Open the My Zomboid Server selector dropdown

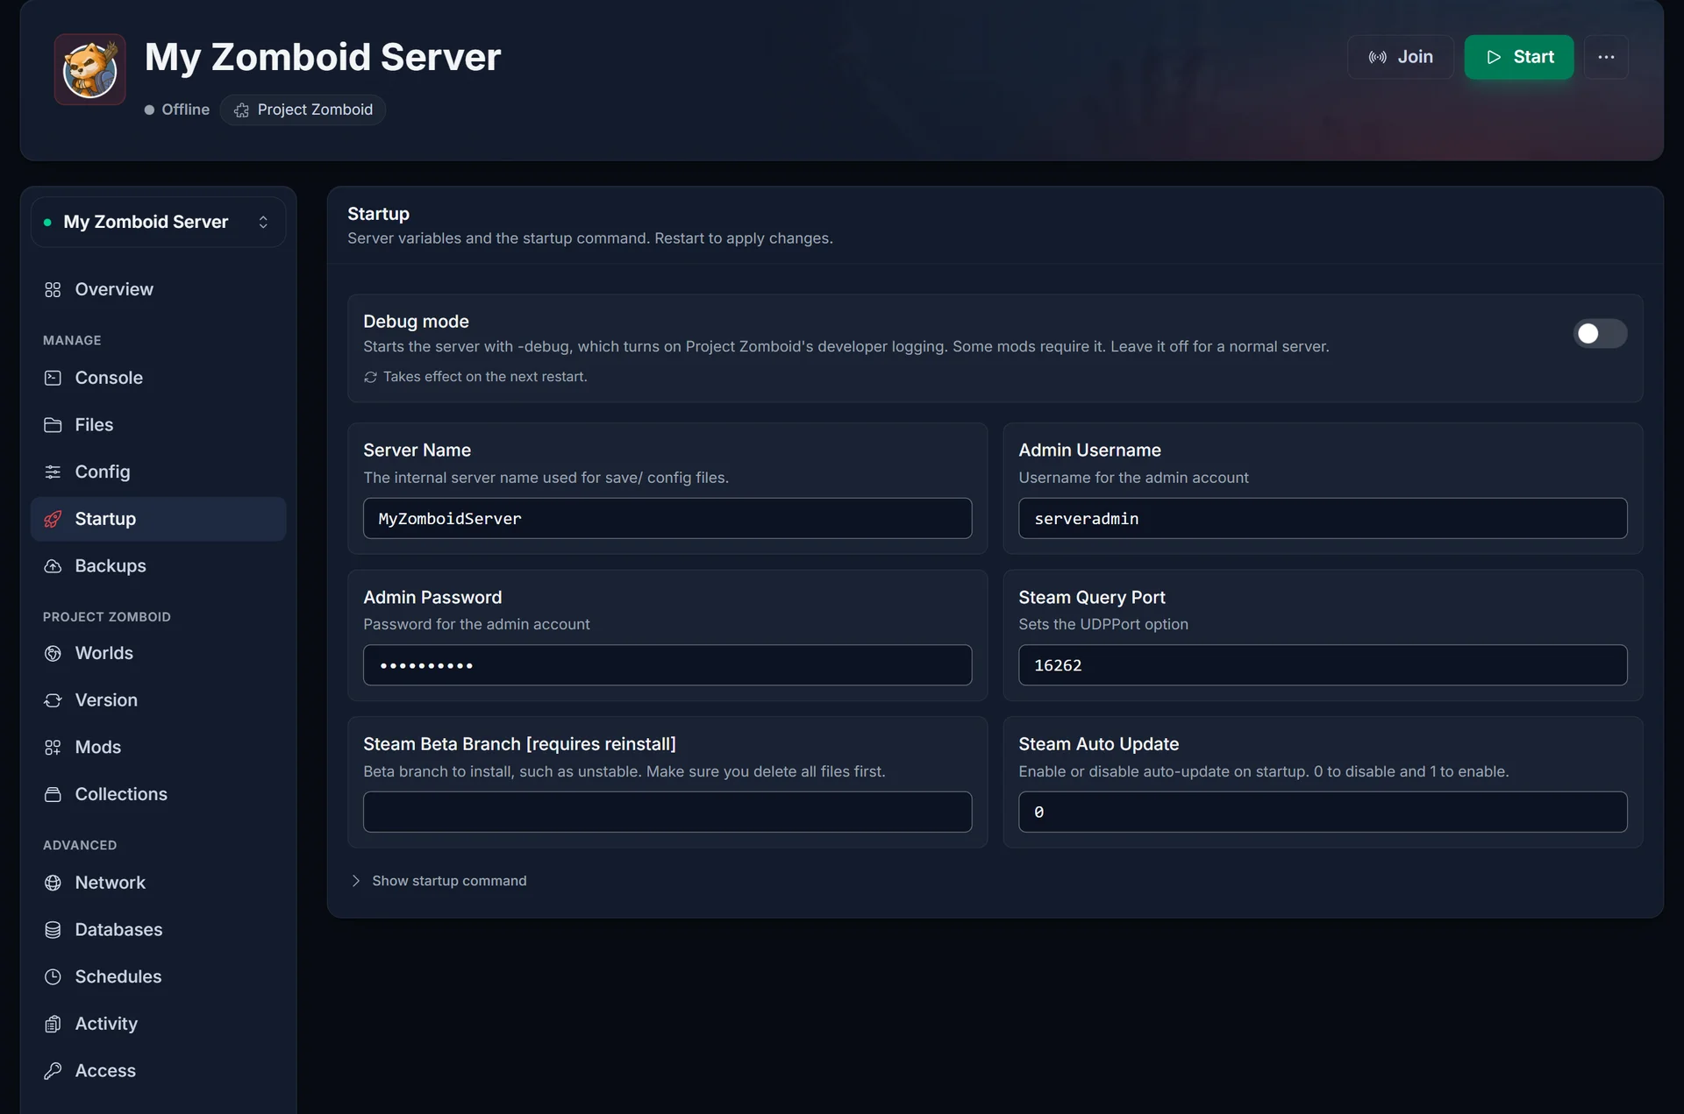point(158,223)
